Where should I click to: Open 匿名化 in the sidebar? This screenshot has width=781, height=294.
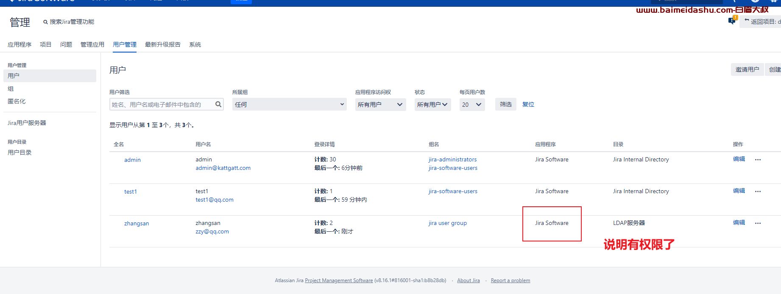[17, 101]
